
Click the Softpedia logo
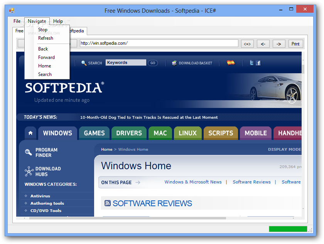pos(64,88)
